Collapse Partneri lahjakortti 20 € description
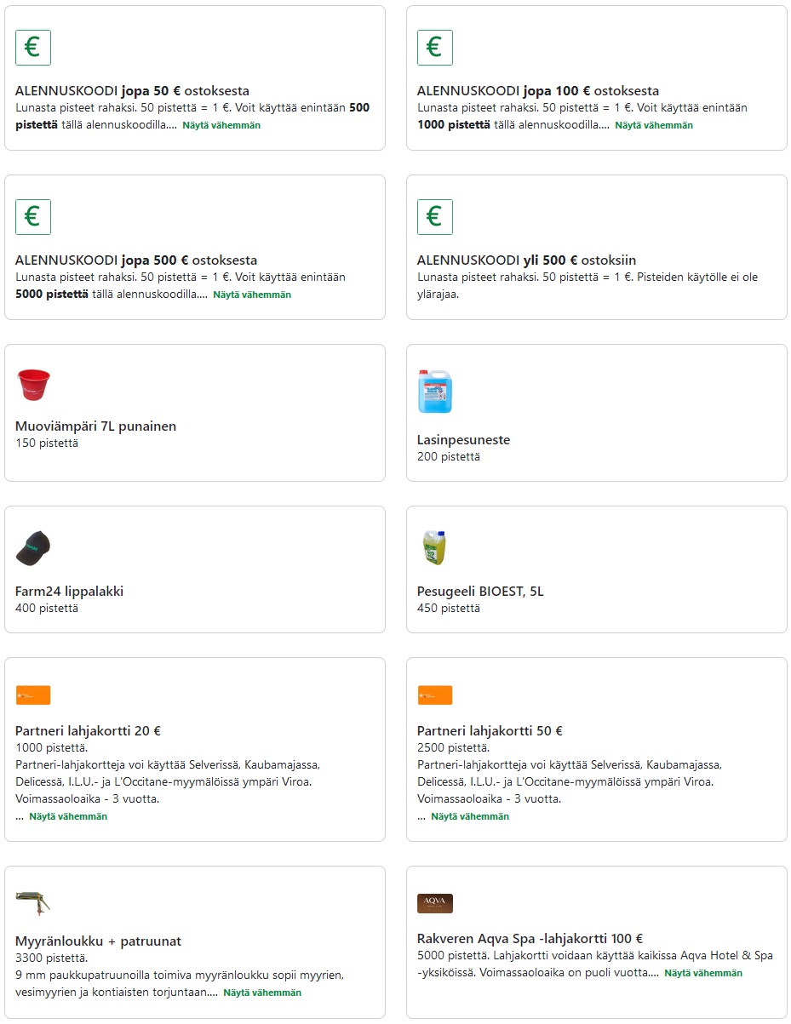The image size is (791, 1024). (x=68, y=816)
